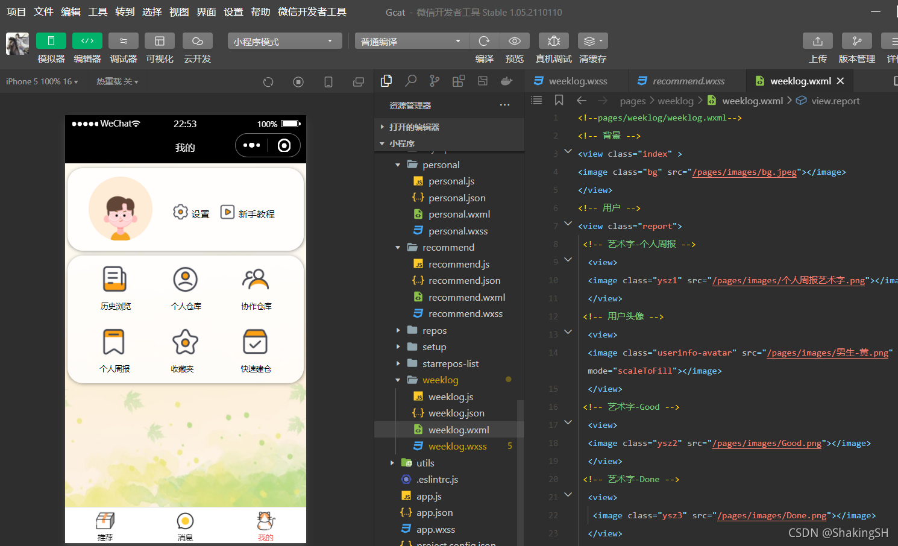Toggle the debugger panel button
Image resolution: width=898 pixels, height=546 pixels.
(124, 41)
